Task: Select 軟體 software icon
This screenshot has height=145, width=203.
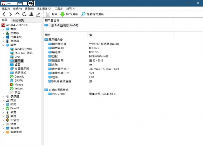Action: tap(8, 116)
